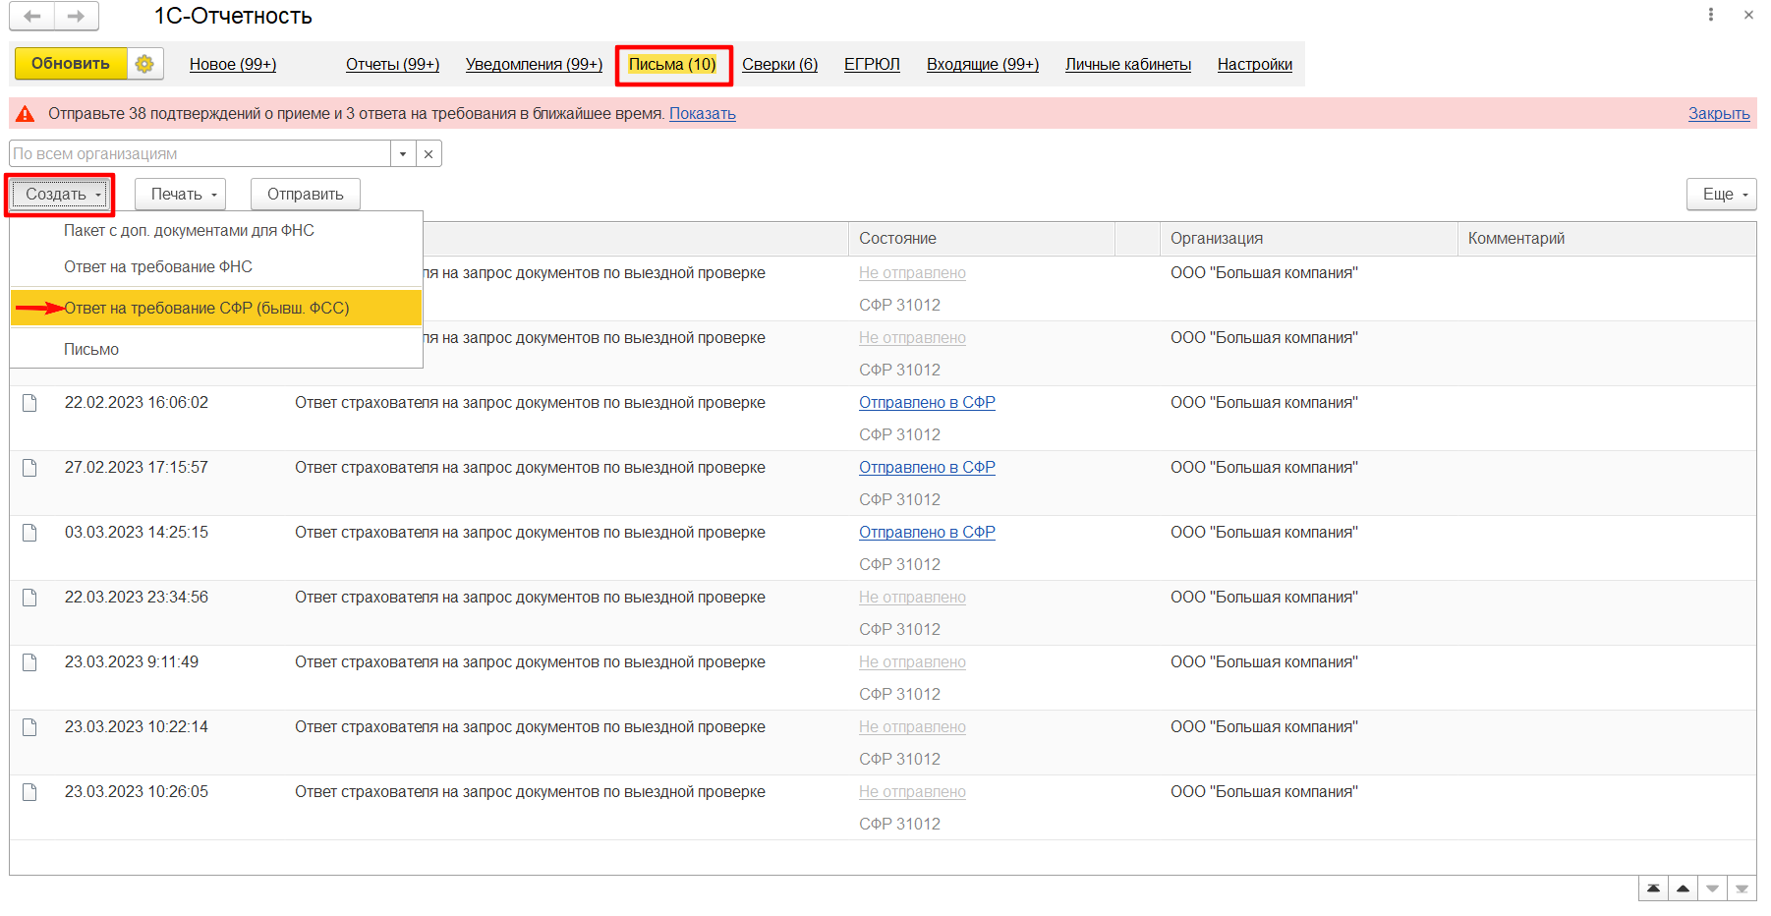Image resolution: width=1771 pixels, height=916 pixels.
Task: Select date 03.03.2023 14:25:15 cell
Action: coord(137,533)
